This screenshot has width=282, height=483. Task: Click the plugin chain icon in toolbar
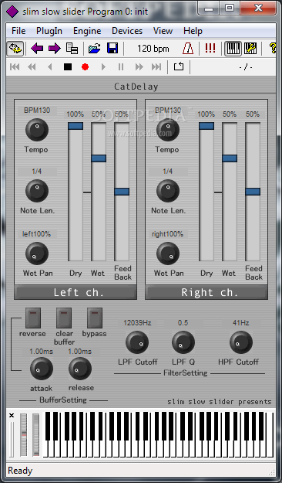pos(15,49)
